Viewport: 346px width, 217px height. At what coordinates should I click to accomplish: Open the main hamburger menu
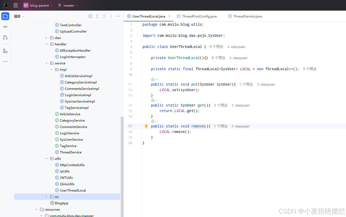pos(16,5)
